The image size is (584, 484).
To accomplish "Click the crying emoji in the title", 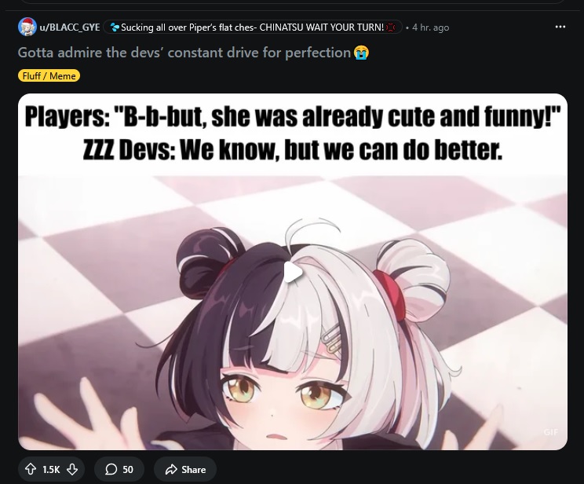I will coord(361,53).
